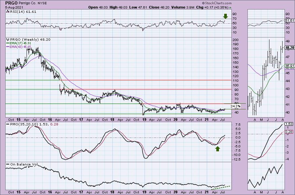This screenshot has width=295, height=195.
Task: Click the 24.2% annotation label
Action: [235, 106]
